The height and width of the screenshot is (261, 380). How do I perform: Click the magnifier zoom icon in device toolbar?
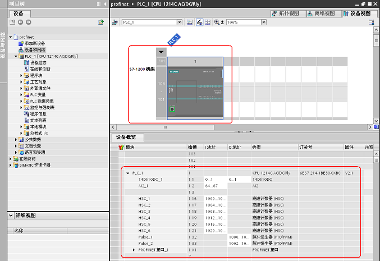point(217,22)
